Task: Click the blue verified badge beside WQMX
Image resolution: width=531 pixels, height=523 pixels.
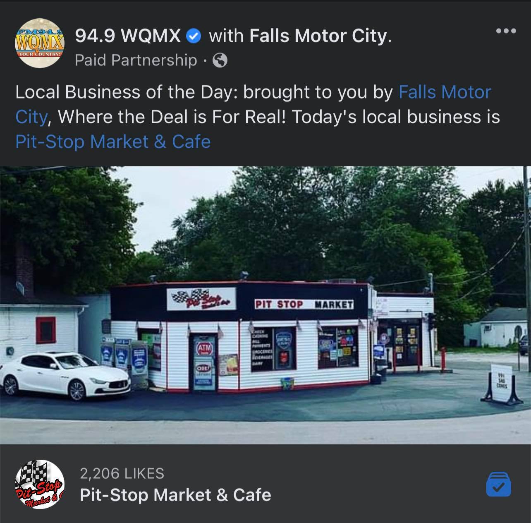Action: click(x=194, y=36)
